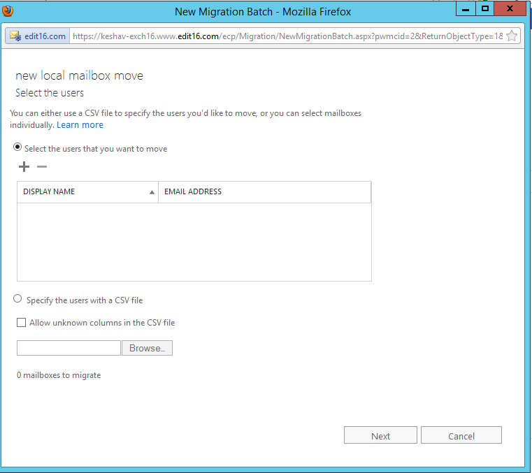Open the edit16.com site identity badge
Viewport: 532px width, 473px height.
(x=37, y=36)
